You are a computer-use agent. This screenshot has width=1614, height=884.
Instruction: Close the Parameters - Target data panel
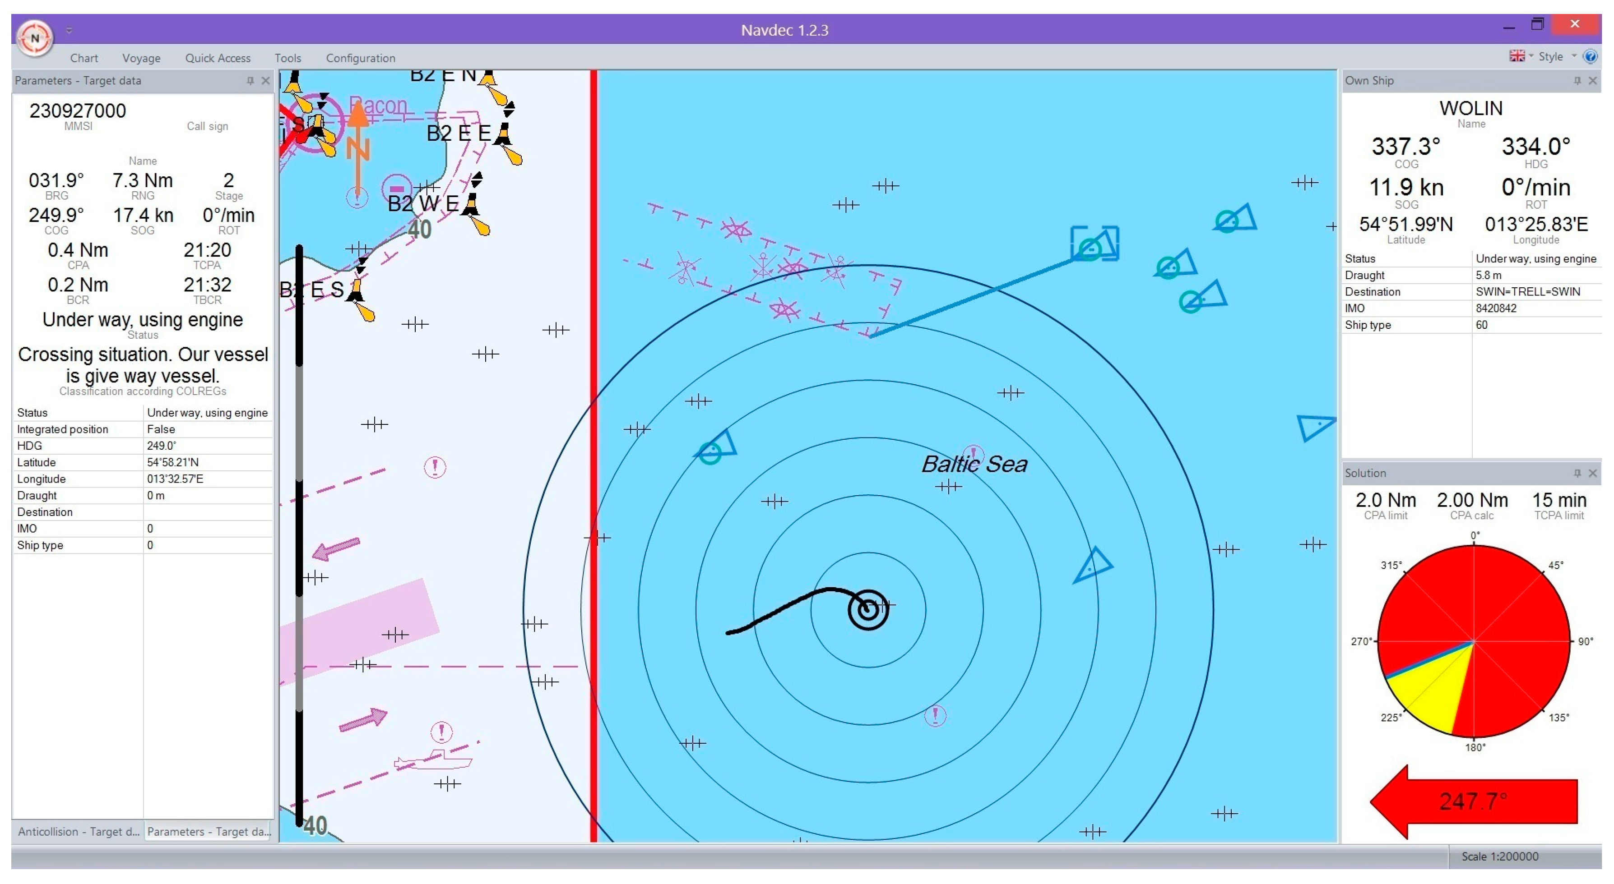pyautogui.click(x=265, y=81)
